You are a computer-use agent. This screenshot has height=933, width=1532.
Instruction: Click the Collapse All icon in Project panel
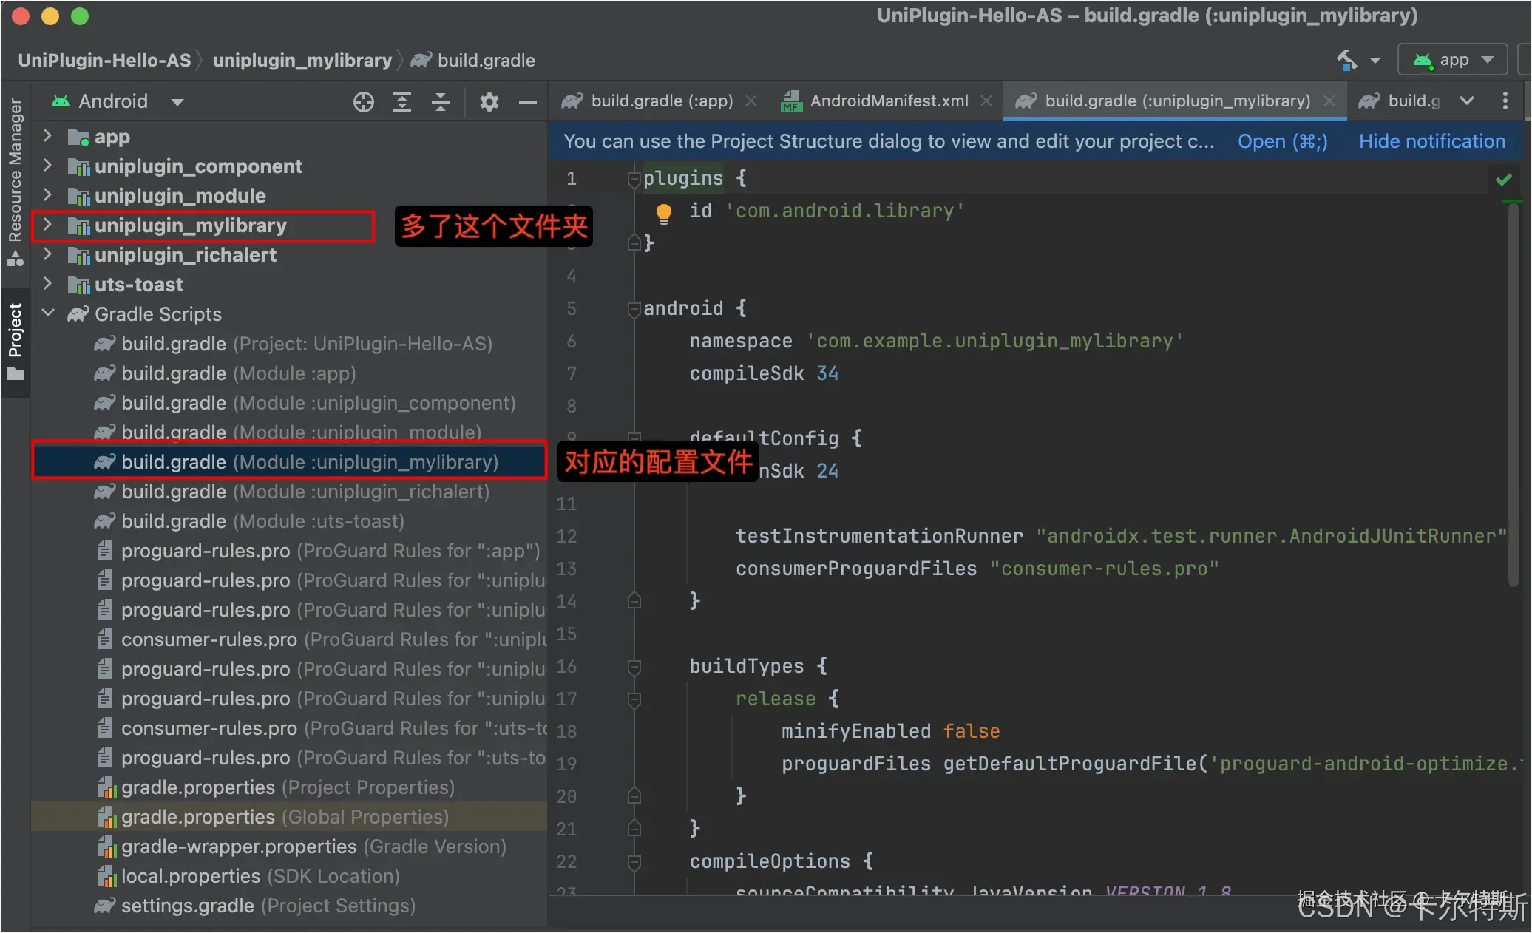click(441, 102)
